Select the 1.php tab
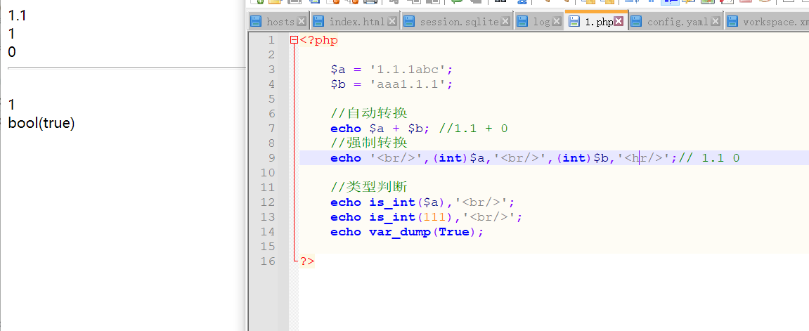The width and height of the screenshot is (809, 331). coord(597,22)
